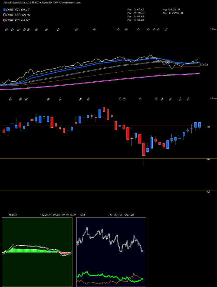The height and width of the screenshot is (287, 217).
Task: Click the white DOW MT legend swatch
Action: tap(5, 15)
